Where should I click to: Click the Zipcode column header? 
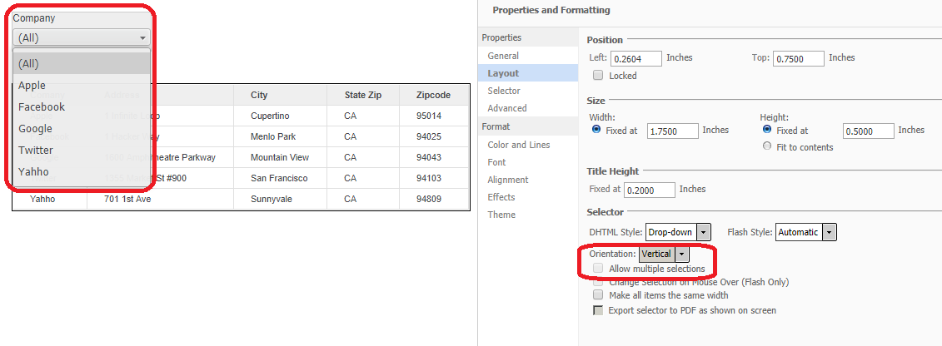[x=434, y=95]
